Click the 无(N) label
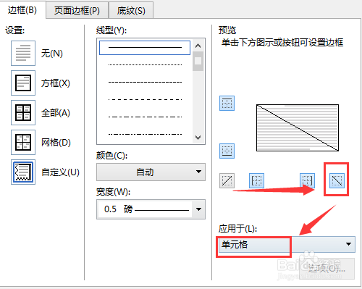362x289 pixels. point(52,53)
